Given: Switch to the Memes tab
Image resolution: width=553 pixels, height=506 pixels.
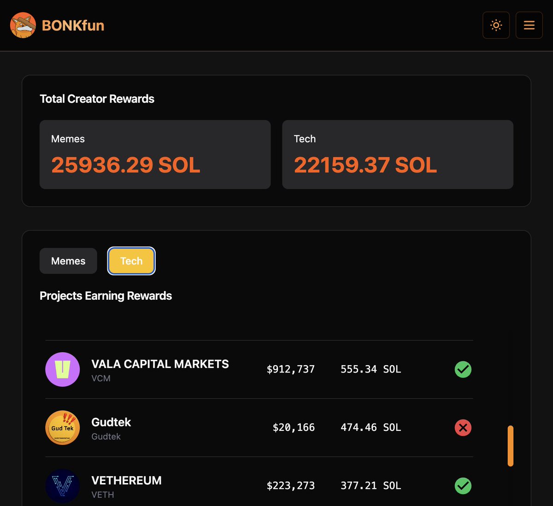Looking at the screenshot, I should [68, 261].
